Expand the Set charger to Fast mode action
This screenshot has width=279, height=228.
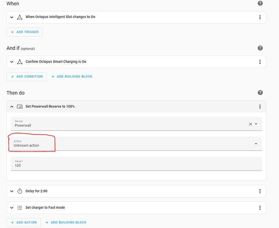point(12,207)
